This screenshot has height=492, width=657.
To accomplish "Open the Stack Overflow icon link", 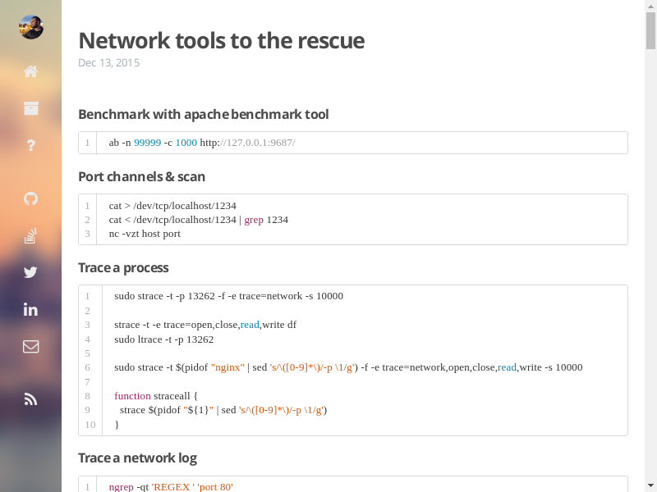I will [x=30, y=236].
